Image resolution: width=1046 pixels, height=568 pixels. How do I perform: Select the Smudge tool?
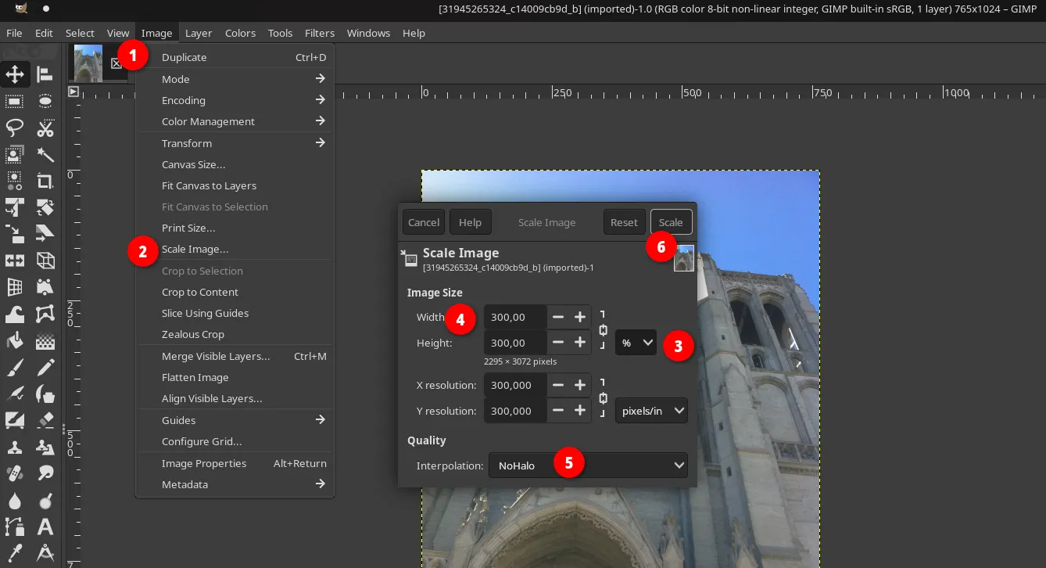click(45, 473)
